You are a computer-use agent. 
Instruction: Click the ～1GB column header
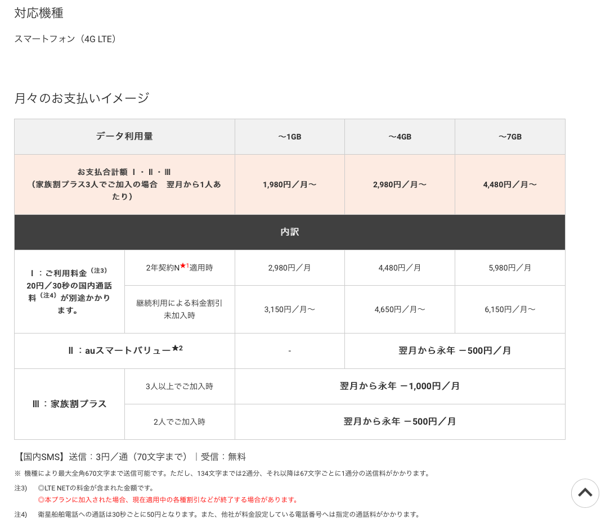[290, 137]
